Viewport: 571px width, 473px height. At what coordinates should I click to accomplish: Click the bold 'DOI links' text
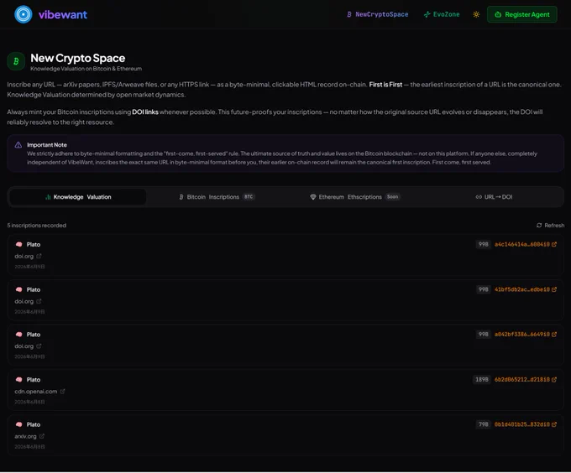[145, 112]
